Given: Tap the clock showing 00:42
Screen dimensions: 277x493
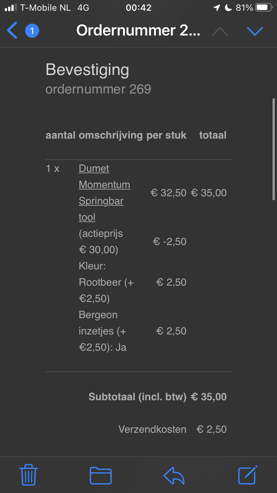Looking at the screenshot, I should 138,8.
